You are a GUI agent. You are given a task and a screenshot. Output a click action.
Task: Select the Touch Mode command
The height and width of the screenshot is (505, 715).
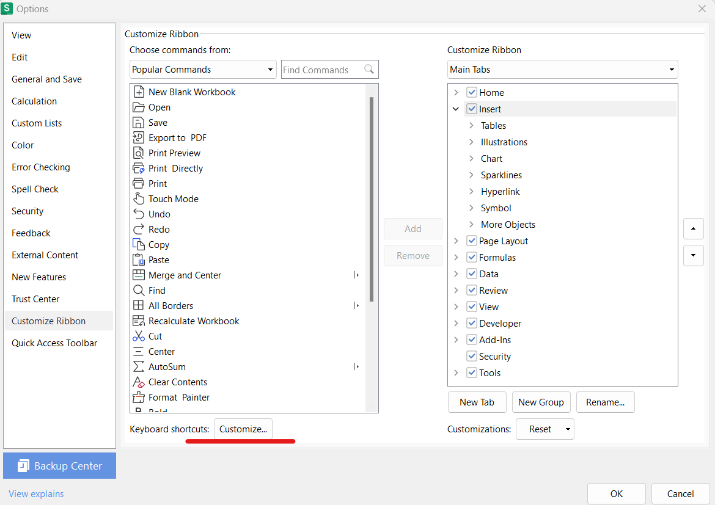click(x=173, y=198)
